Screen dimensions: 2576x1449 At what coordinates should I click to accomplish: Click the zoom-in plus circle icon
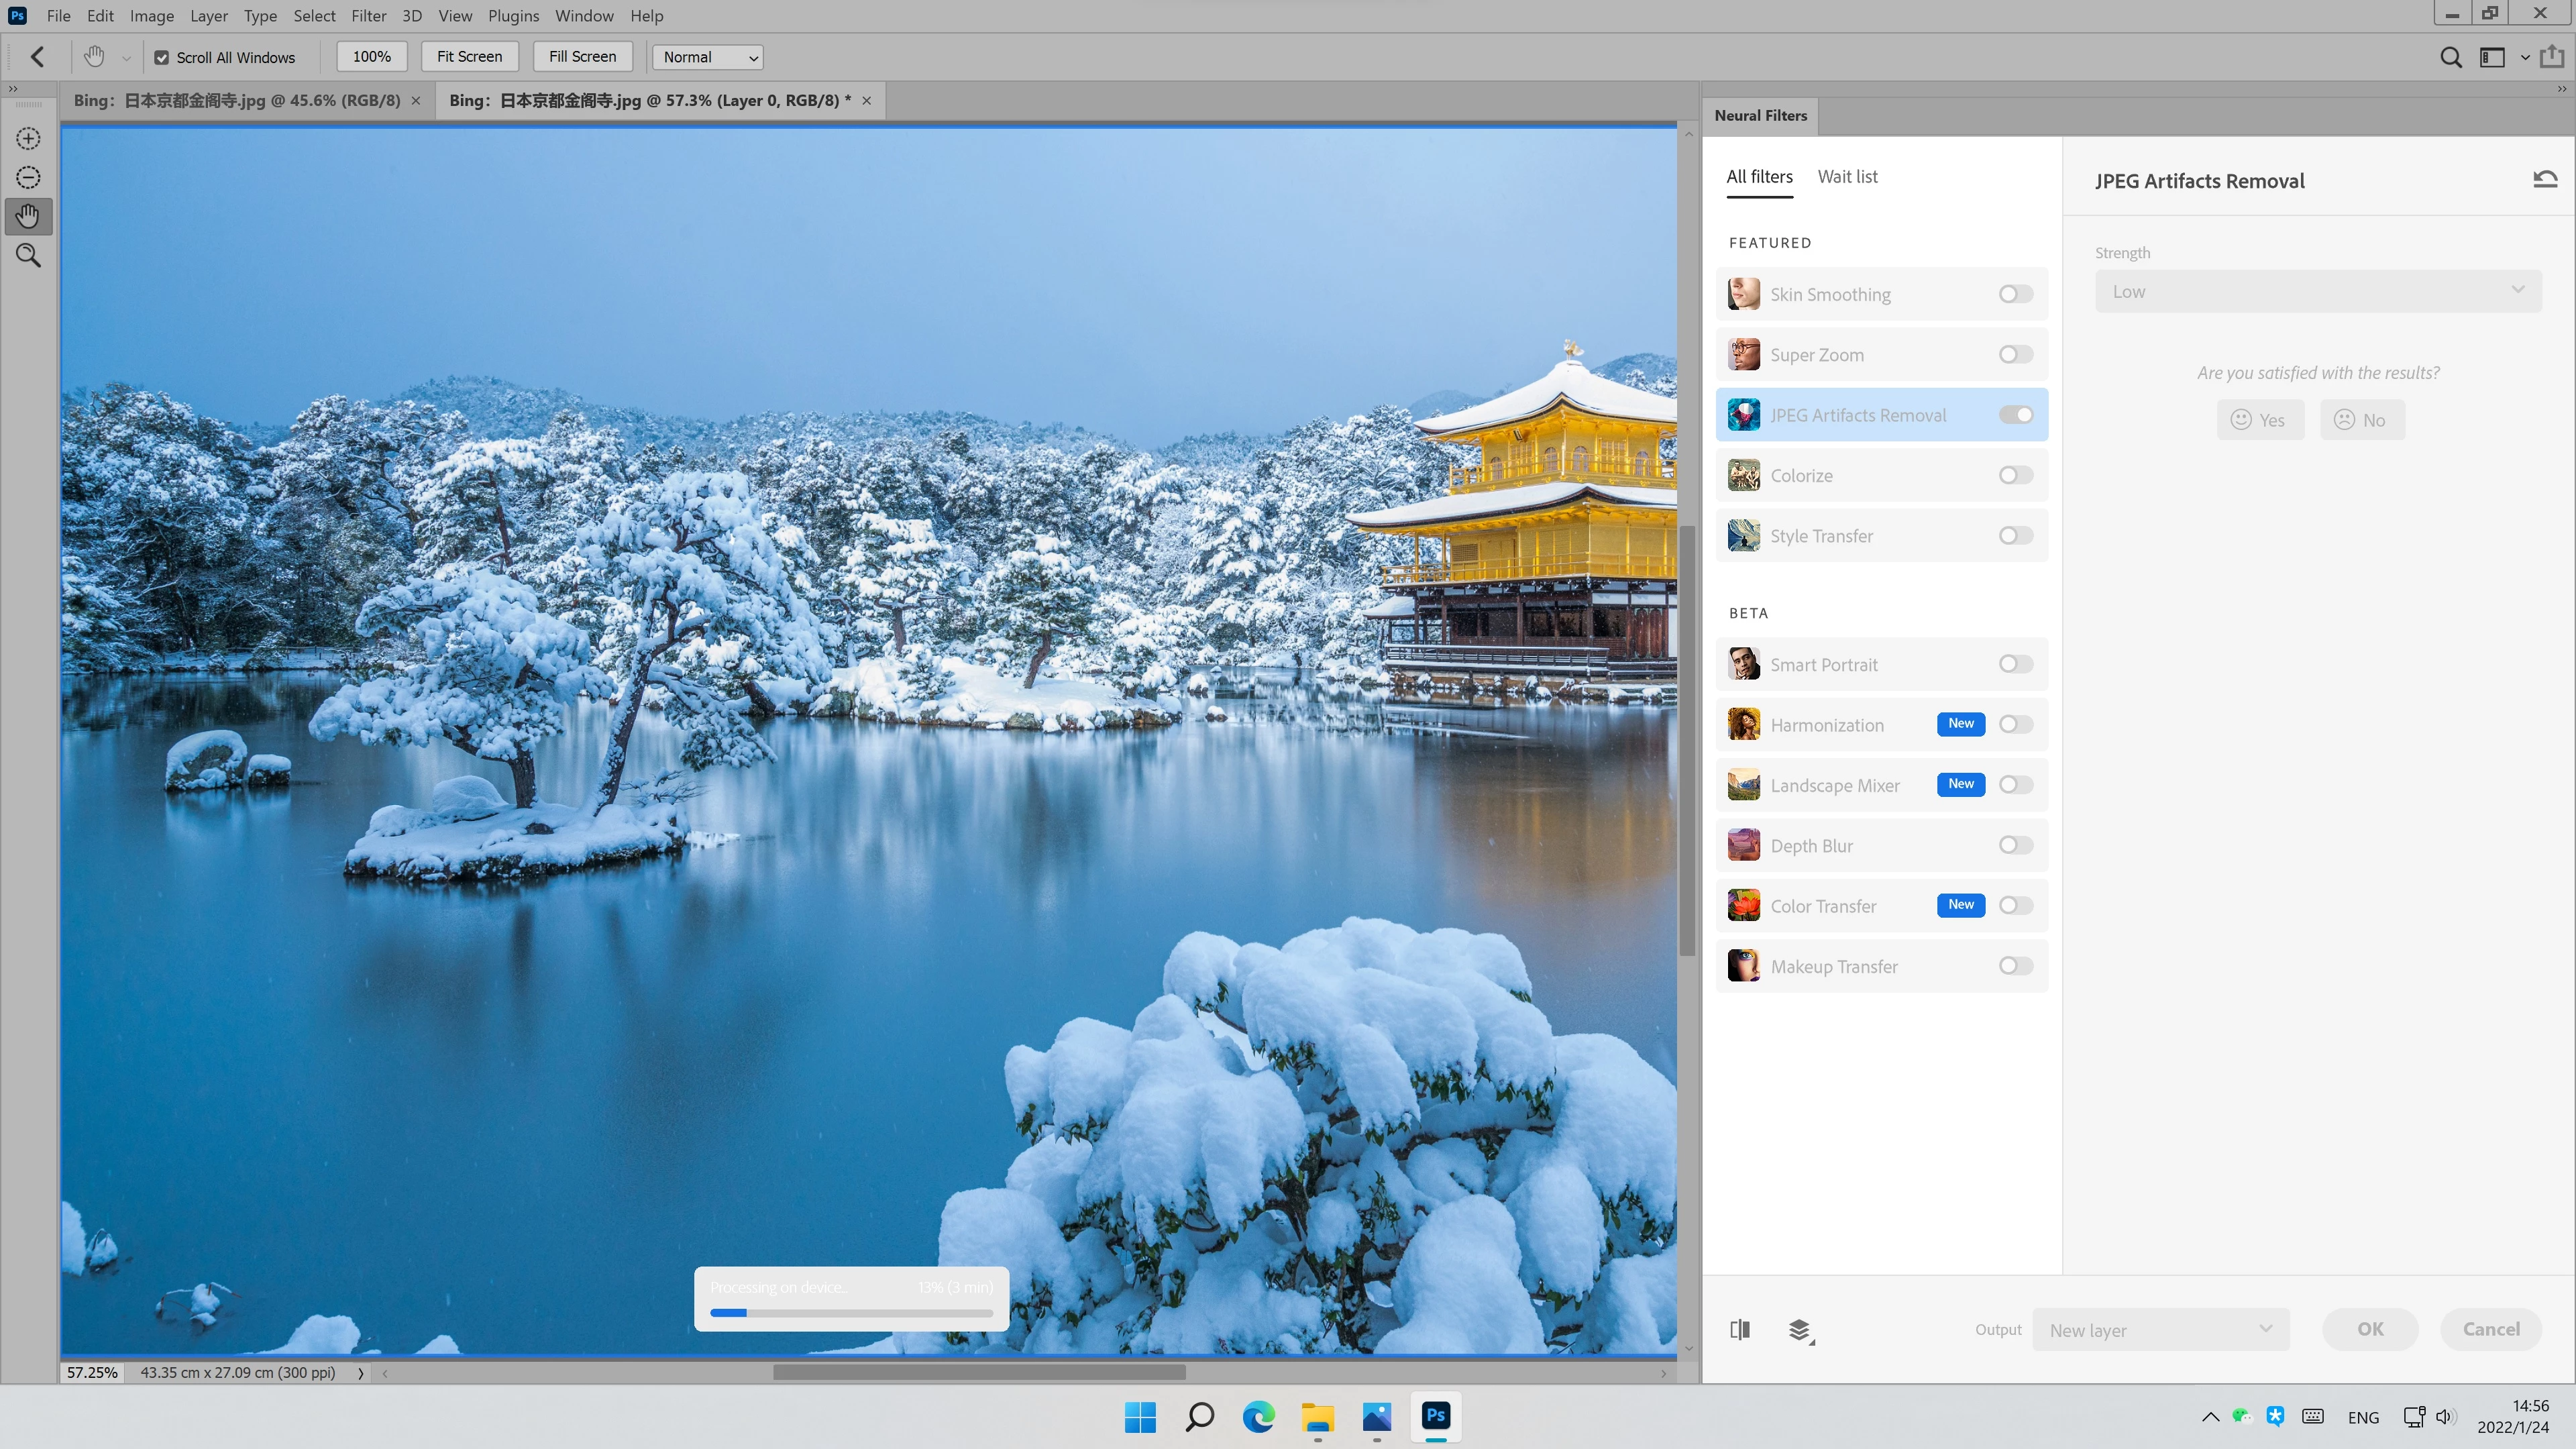28,139
